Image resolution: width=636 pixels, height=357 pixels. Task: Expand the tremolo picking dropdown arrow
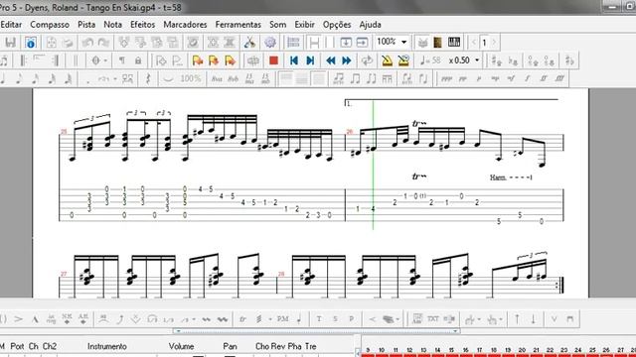270,319
